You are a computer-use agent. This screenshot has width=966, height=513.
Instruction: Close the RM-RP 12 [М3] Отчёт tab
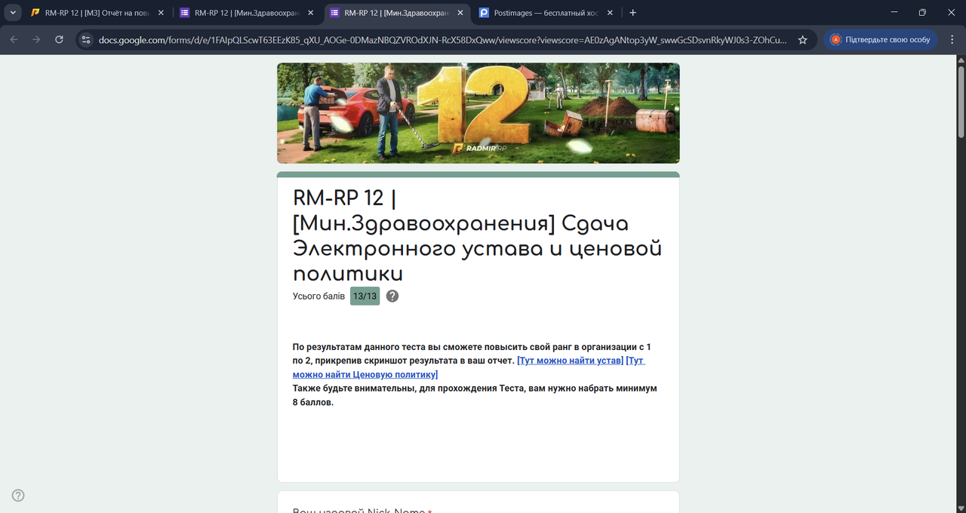[160, 13]
